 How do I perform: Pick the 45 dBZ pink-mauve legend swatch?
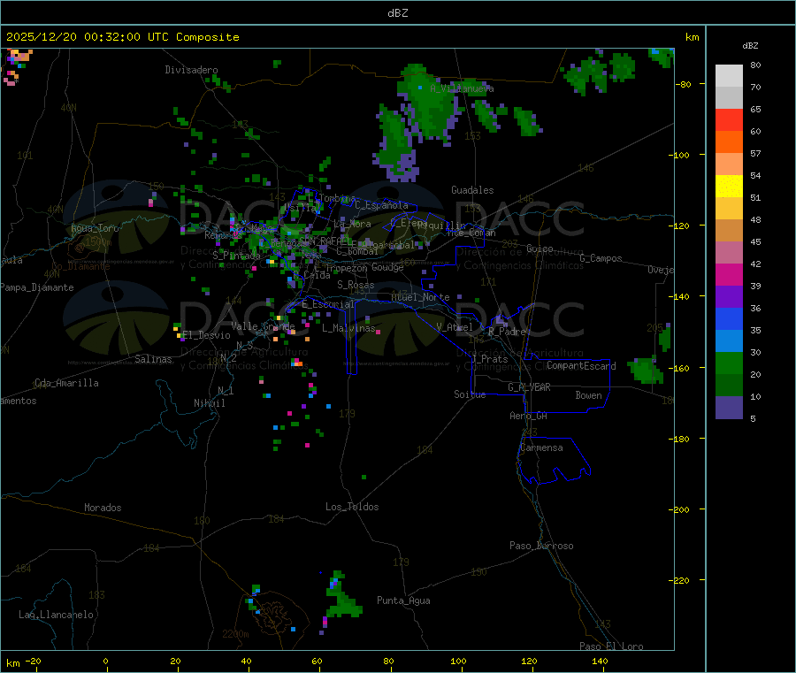tap(729, 252)
